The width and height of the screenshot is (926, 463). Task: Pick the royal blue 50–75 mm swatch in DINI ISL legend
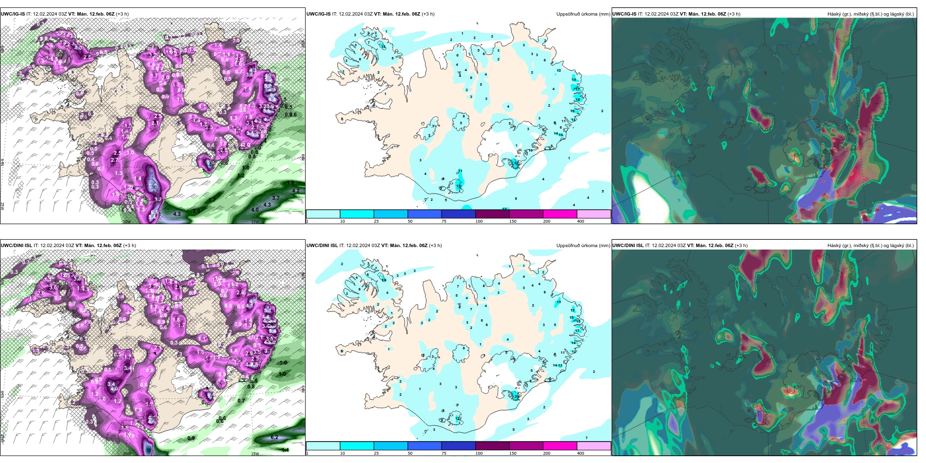[x=424, y=446]
